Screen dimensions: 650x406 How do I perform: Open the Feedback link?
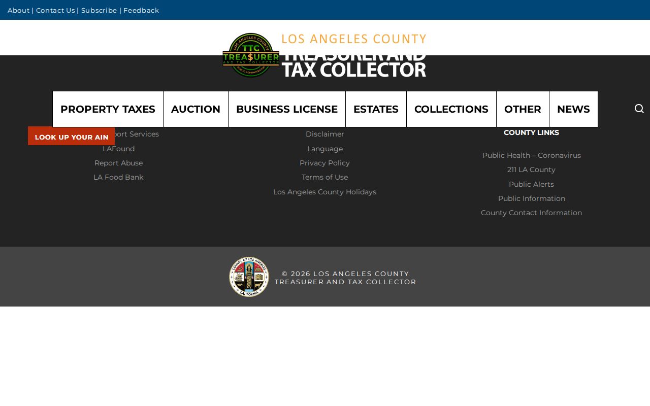pos(141,10)
